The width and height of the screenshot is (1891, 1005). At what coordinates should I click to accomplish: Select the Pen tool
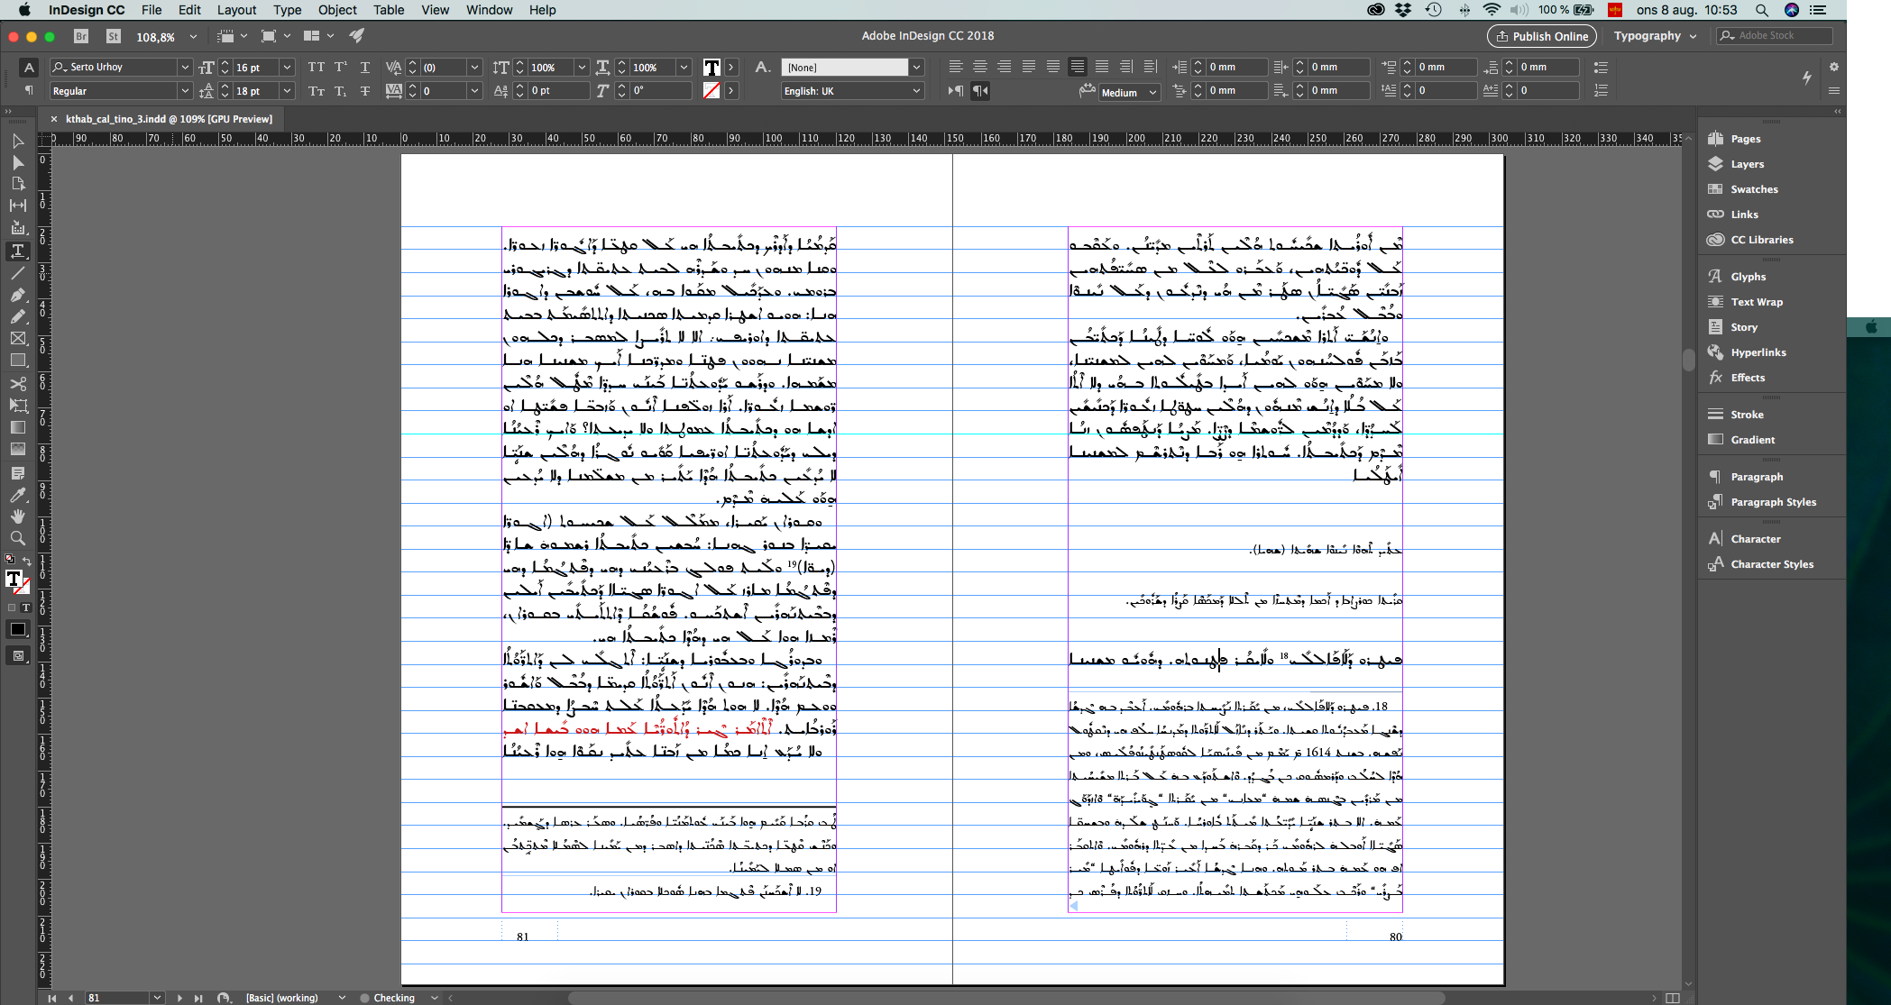[x=17, y=295]
